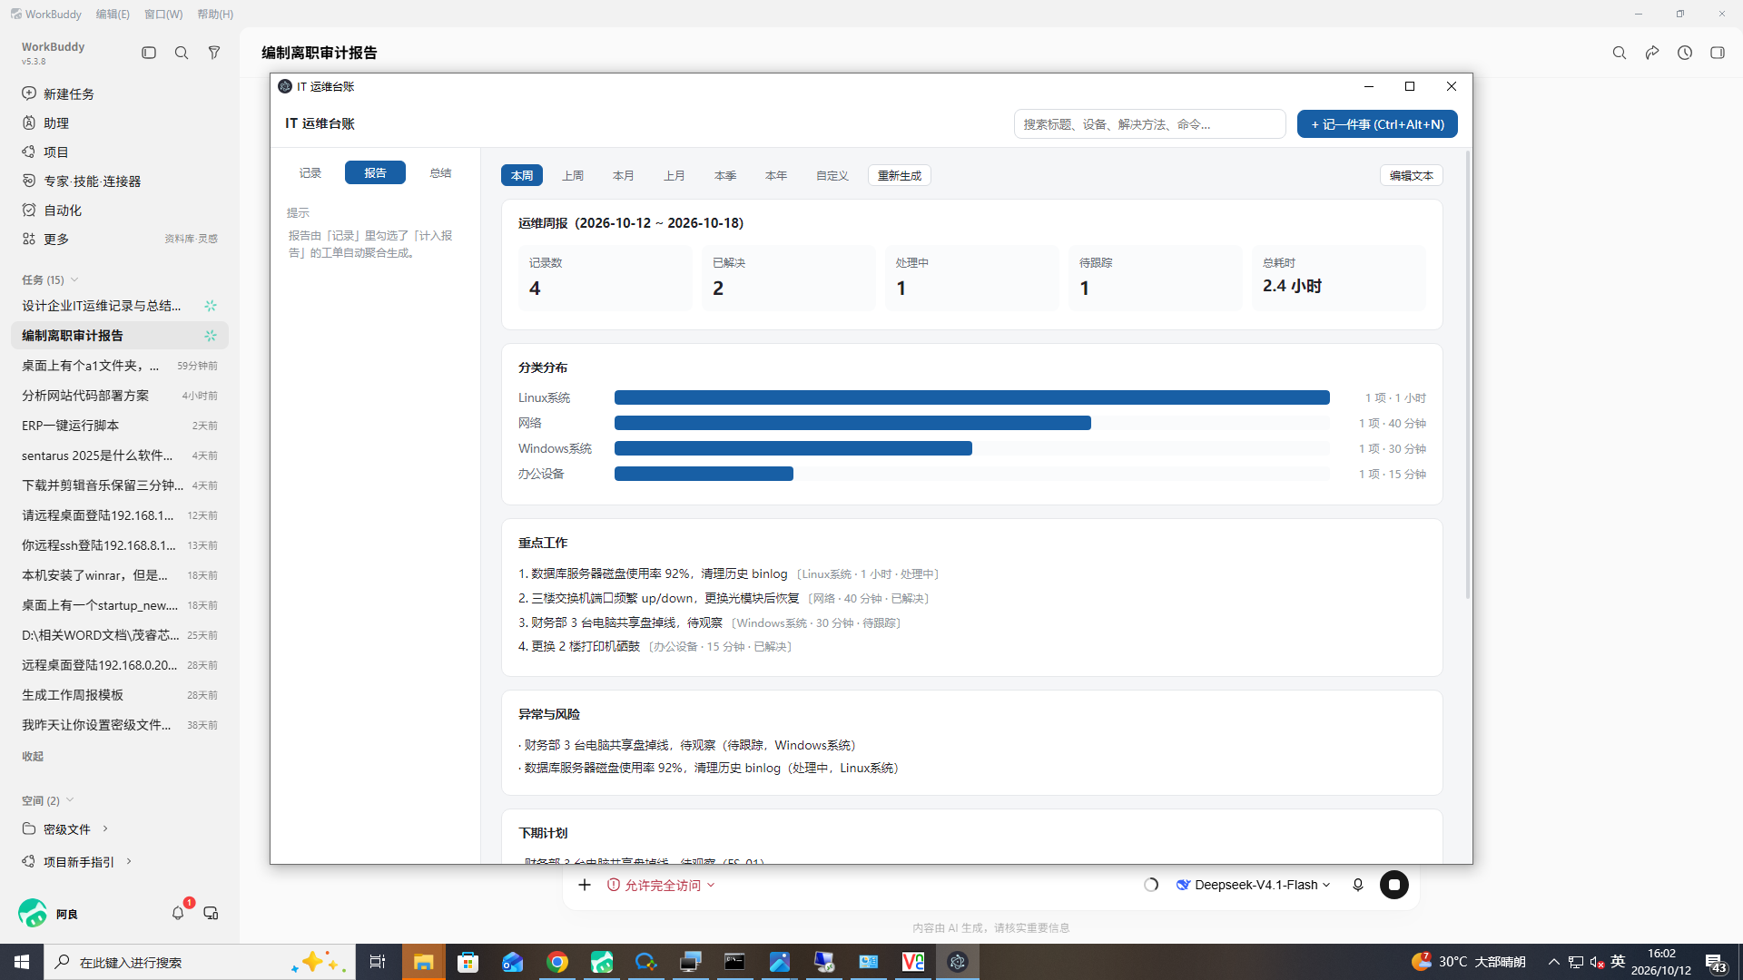Expand the 密级文件 folder
The width and height of the screenshot is (1743, 980).
105,828
